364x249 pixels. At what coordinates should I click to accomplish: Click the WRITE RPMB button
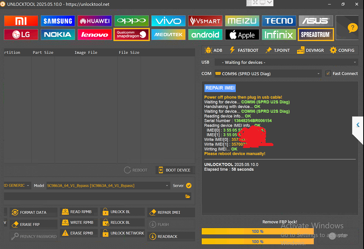79,222
